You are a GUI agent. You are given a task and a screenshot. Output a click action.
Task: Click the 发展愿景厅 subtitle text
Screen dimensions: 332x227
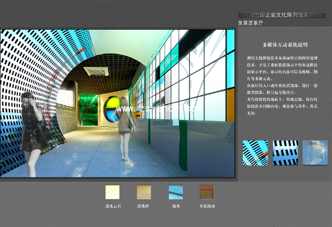click(x=252, y=23)
